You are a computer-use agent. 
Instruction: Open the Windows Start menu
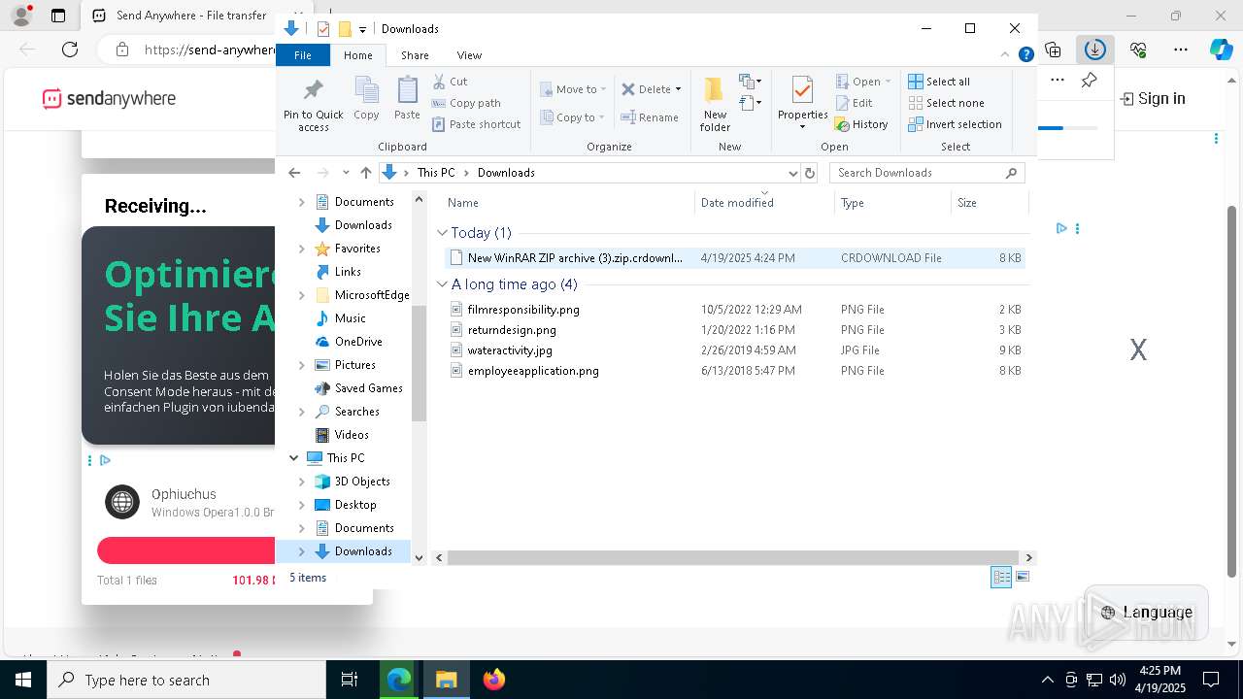[x=23, y=680]
